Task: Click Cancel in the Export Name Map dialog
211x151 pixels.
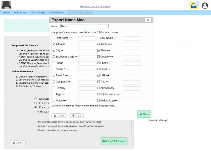Action: [59, 116]
